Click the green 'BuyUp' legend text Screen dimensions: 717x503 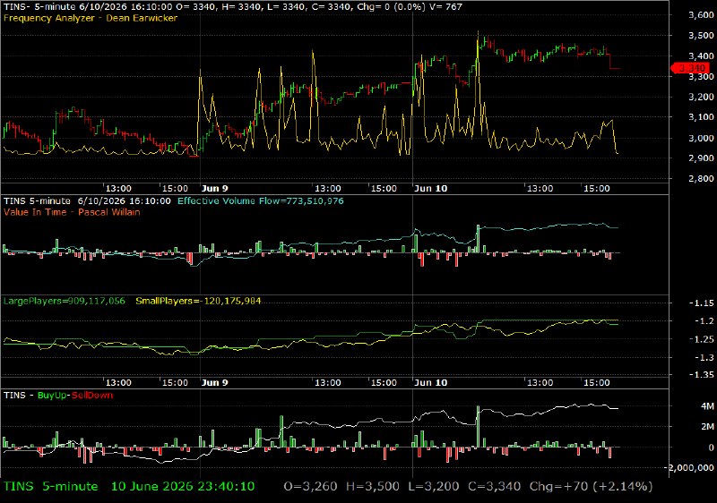coord(52,396)
